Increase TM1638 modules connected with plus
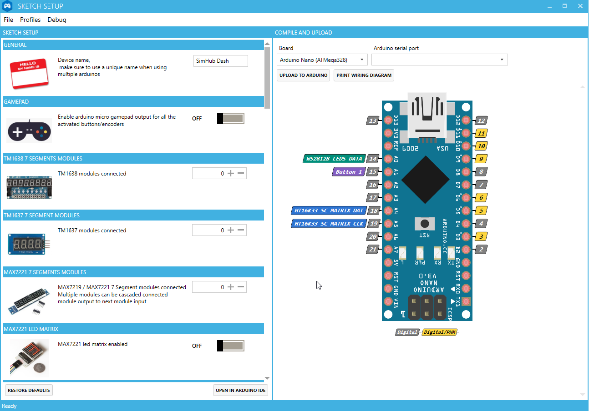Screen dimensions: 589x411 point(231,173)
